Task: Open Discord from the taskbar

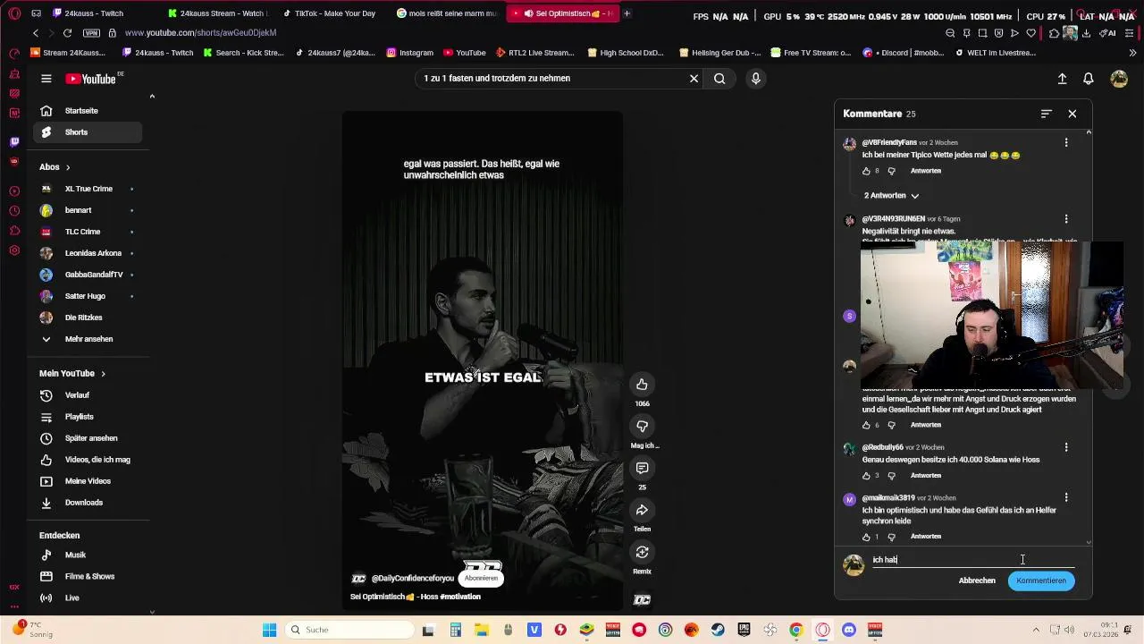Action: tap(849, 630)
